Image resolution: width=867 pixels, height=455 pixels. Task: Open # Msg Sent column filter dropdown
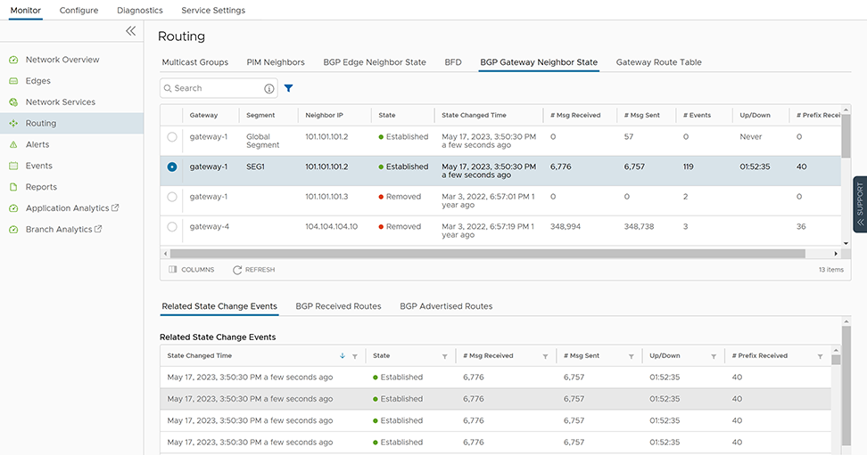pos(631,356)
